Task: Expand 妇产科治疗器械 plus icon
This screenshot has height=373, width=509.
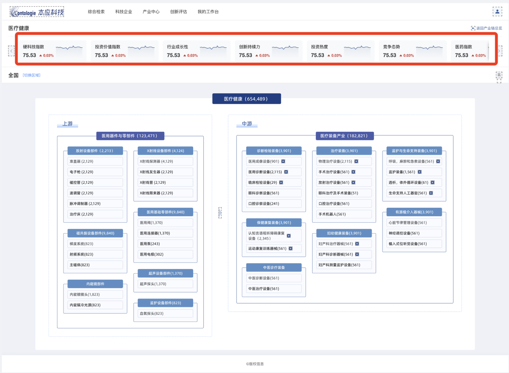Action: (x=357, y=244)
